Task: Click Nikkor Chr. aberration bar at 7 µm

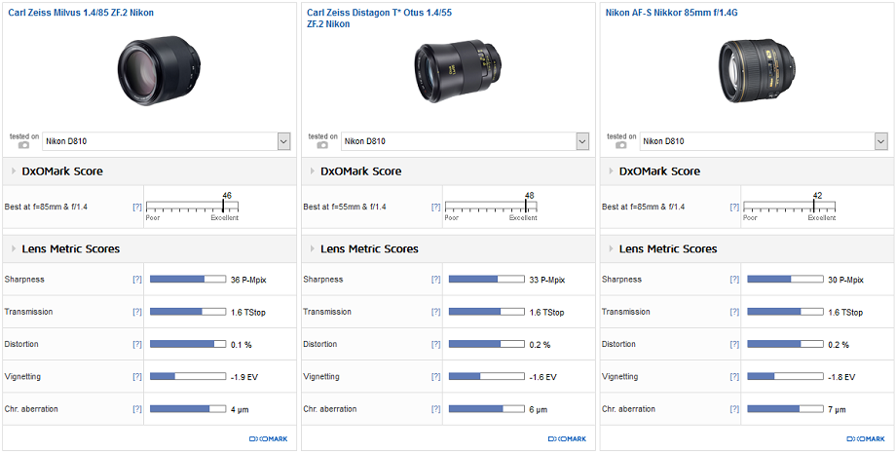Action: pyautogui.click(x=785, y=409)
